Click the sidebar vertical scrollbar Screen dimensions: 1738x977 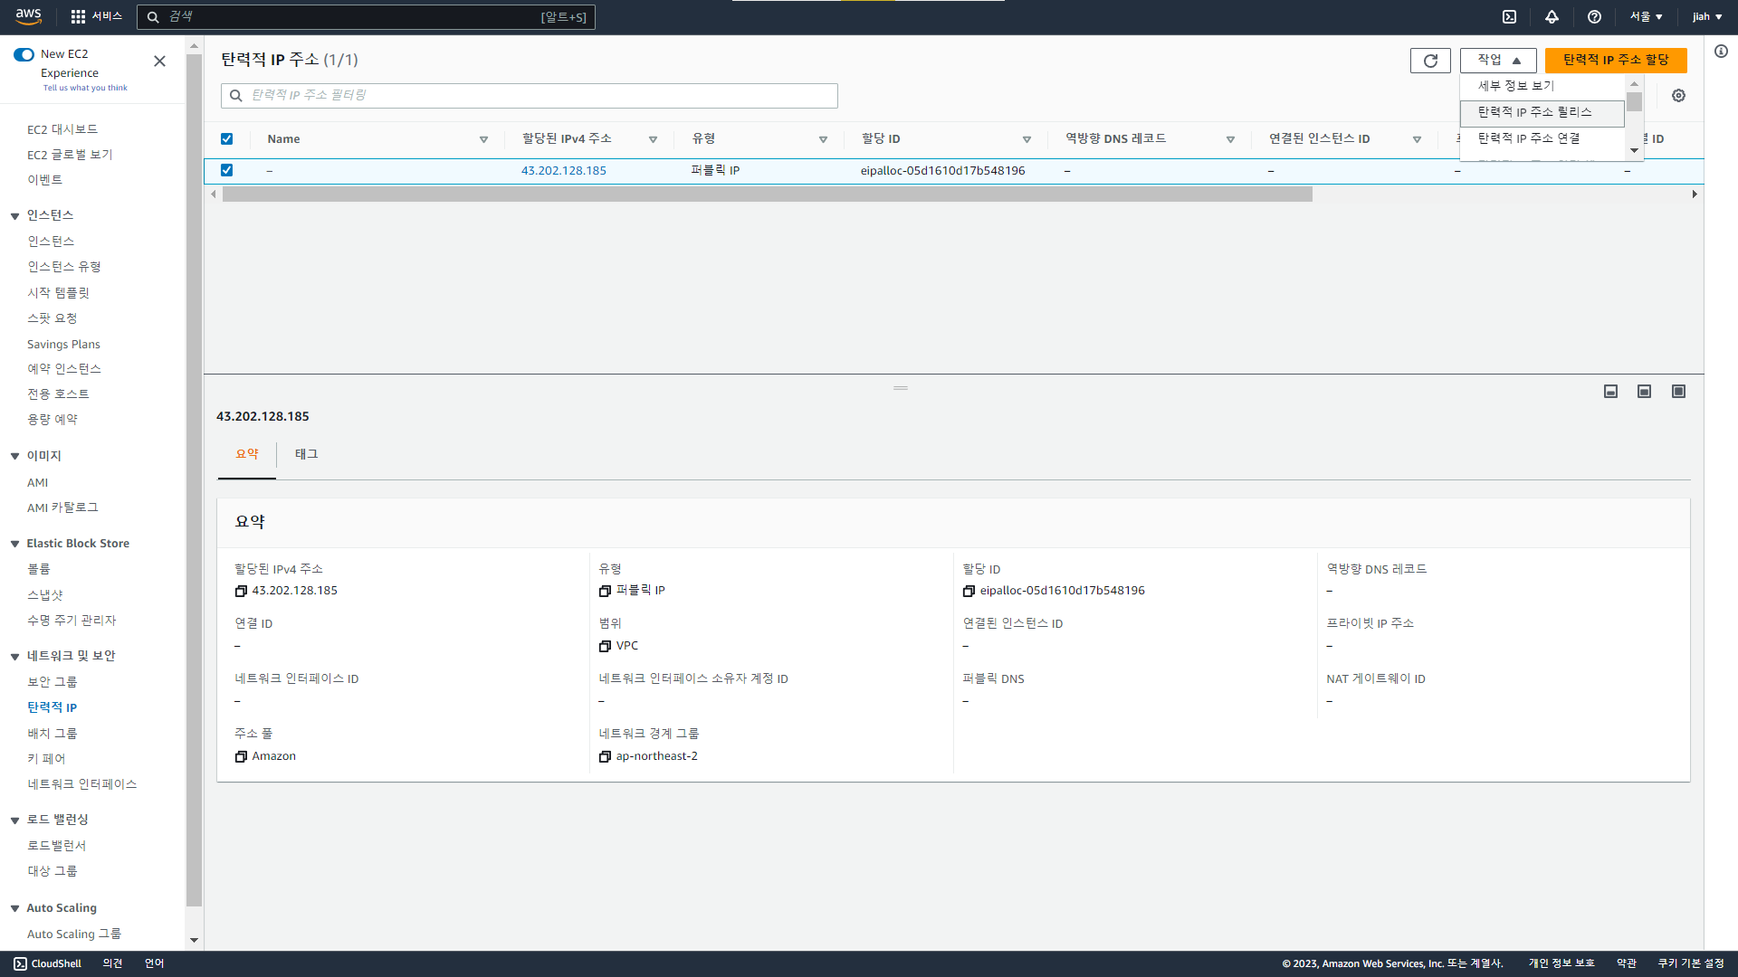(x=194, y=479)
